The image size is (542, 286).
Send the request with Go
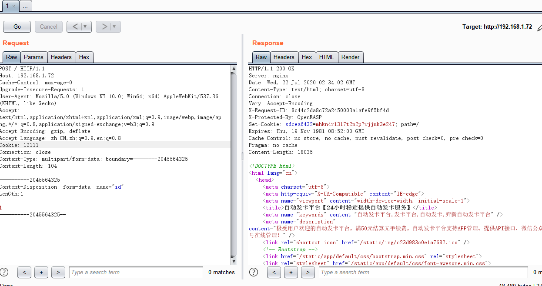tap(17, 27)
